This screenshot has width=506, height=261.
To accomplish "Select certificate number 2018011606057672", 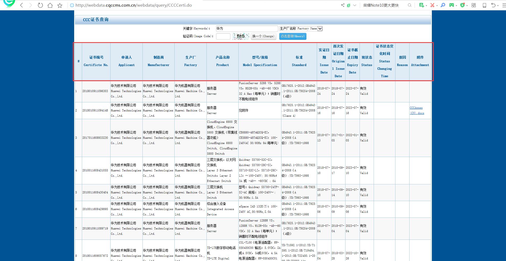I will point(95,256).
